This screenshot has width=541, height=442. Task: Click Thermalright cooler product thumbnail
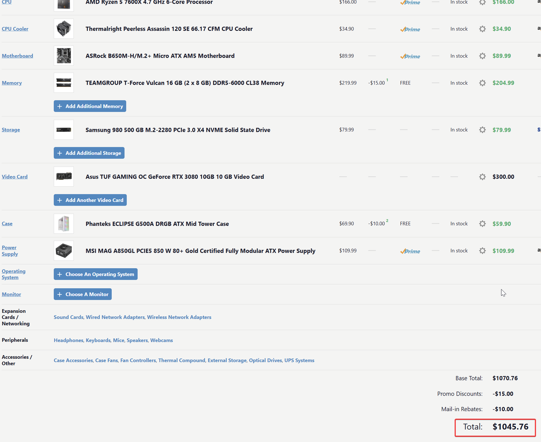64,29
